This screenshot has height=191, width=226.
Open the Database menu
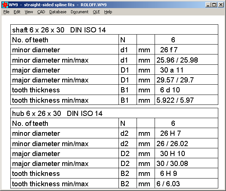pyautogui.click(x=58, y=12)
